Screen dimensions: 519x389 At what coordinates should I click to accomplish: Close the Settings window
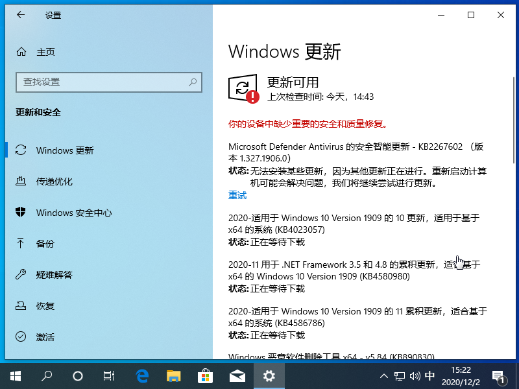pos(501,15)
